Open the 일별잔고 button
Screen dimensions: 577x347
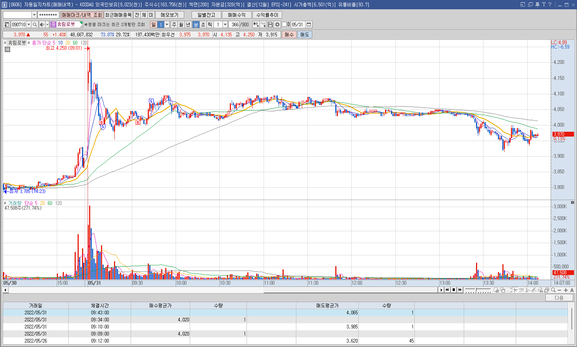pyautogui.click(x=206, y=15)
